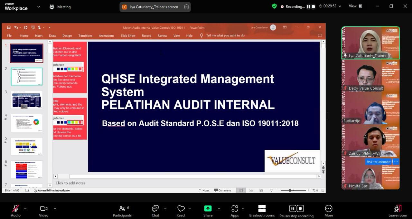Adjust the PowerPoint zoom slider handle
Screen dimensions: 412x219
coord(290,190)
